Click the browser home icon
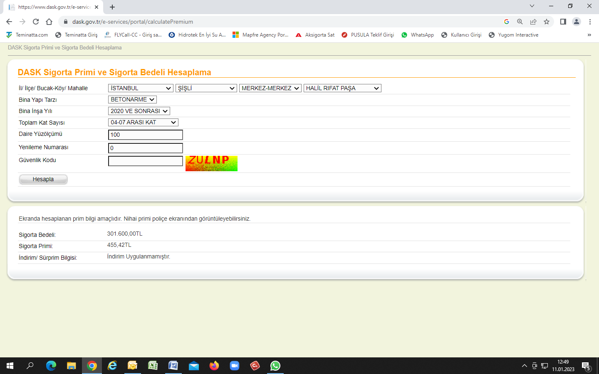The height and width of the screenshot is (374, 599). pos(49,22)
